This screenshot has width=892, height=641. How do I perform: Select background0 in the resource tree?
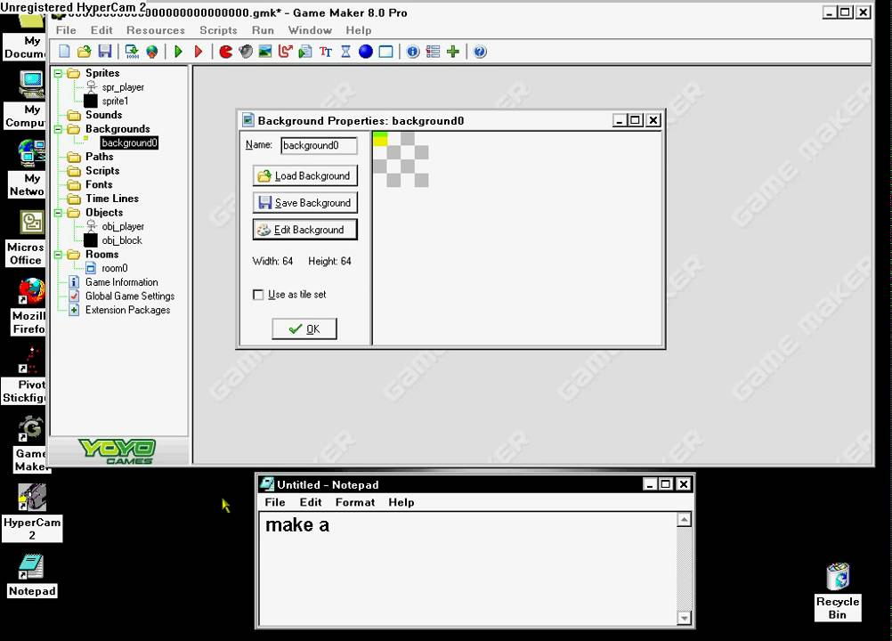pos(129,142)
